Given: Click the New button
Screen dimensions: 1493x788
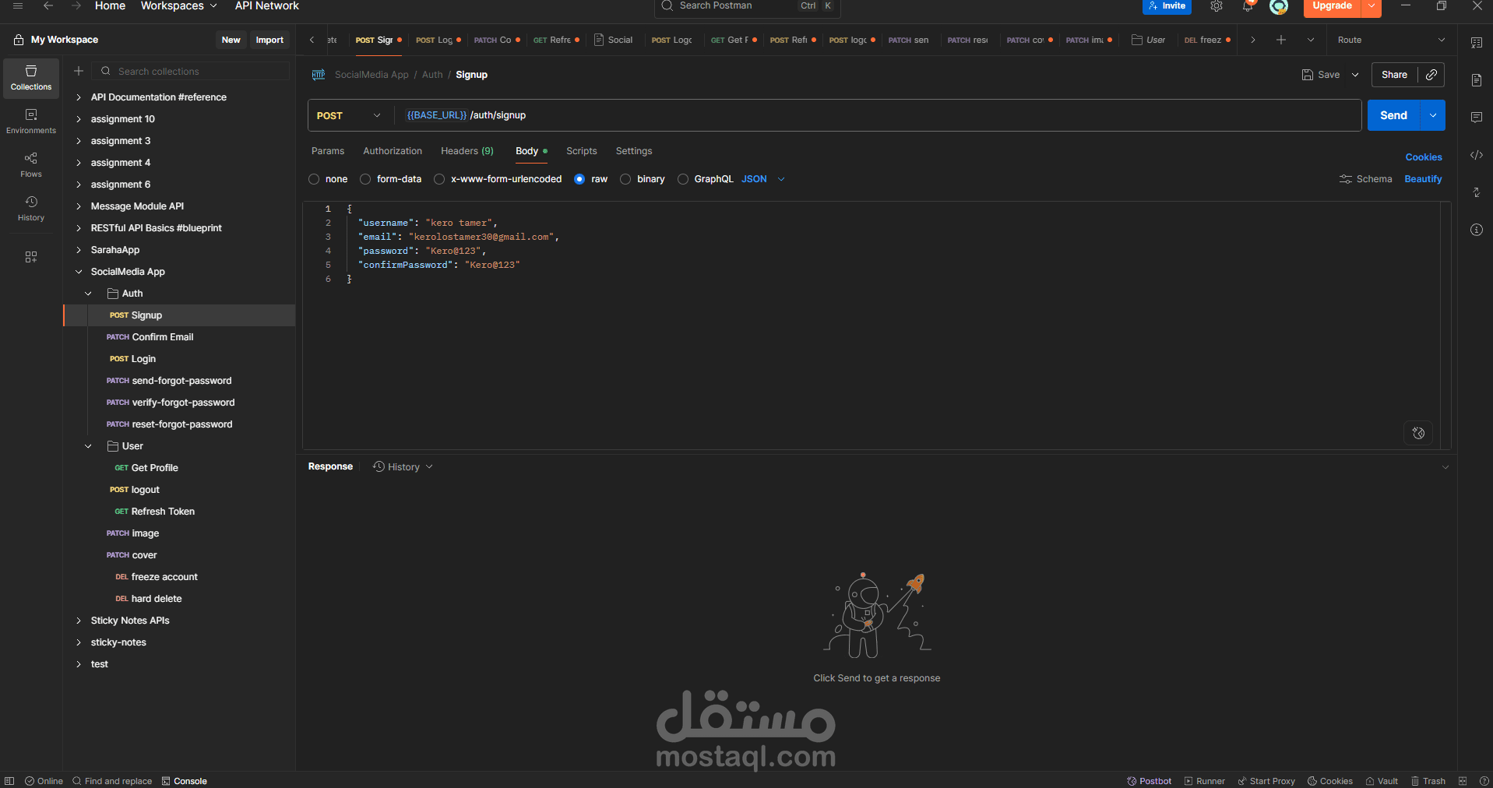Looking at the screenshot, I should [x=231, y=40].
